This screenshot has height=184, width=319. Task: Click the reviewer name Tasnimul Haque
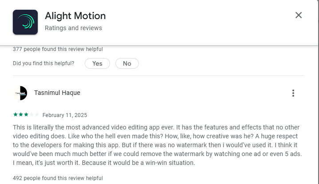[57, 93]
